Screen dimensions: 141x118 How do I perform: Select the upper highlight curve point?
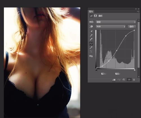[126, 36]
